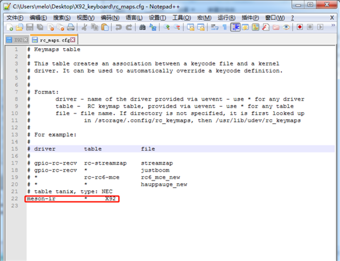Click line number 23 in the margin
Image resolution: width=340 pixels, height=261 pixels.
click(x=15, y=206)
